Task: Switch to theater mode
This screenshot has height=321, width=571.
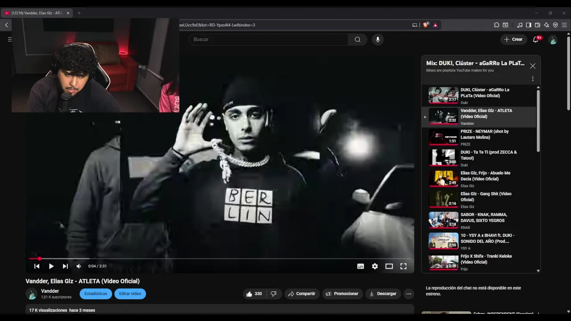Action: click(x=389, y=266)
